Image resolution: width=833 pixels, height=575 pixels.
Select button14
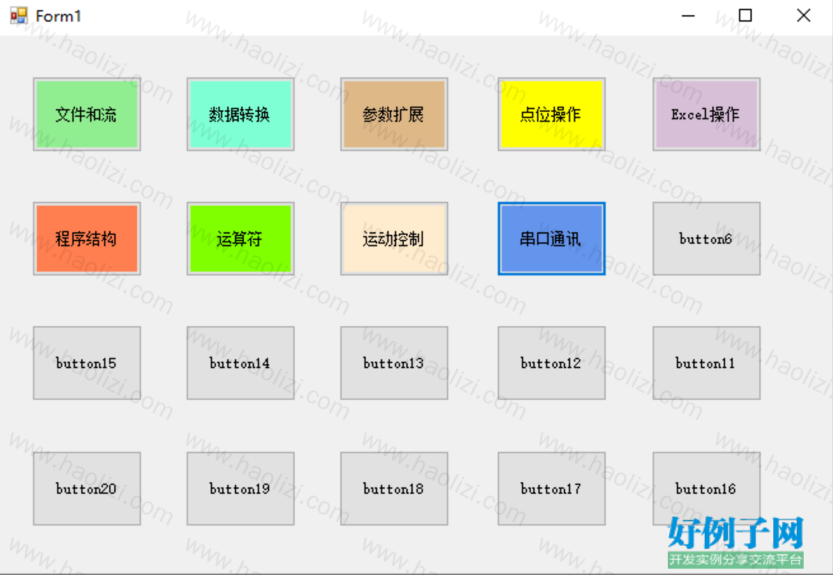pos(241,363)
